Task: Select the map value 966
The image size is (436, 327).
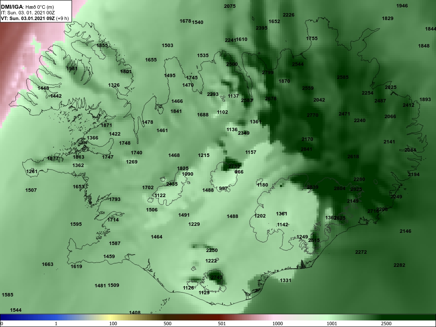Action: click(x=239, y=172)
